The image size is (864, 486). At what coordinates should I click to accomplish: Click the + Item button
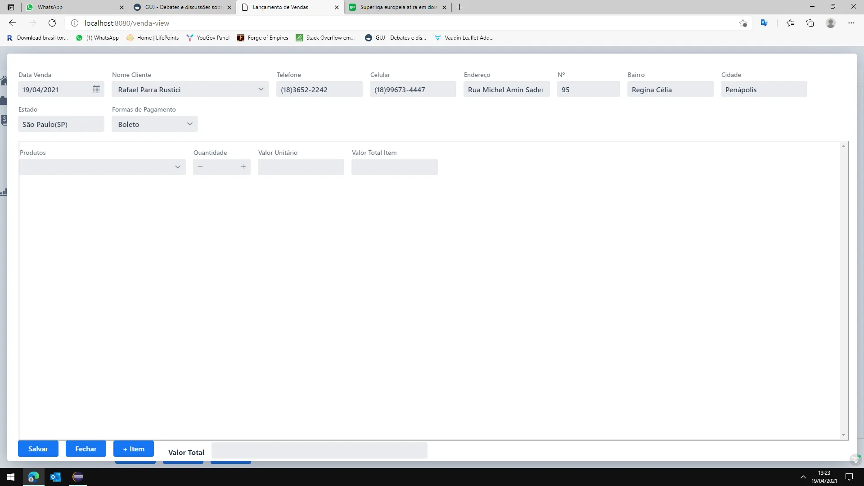134,449
